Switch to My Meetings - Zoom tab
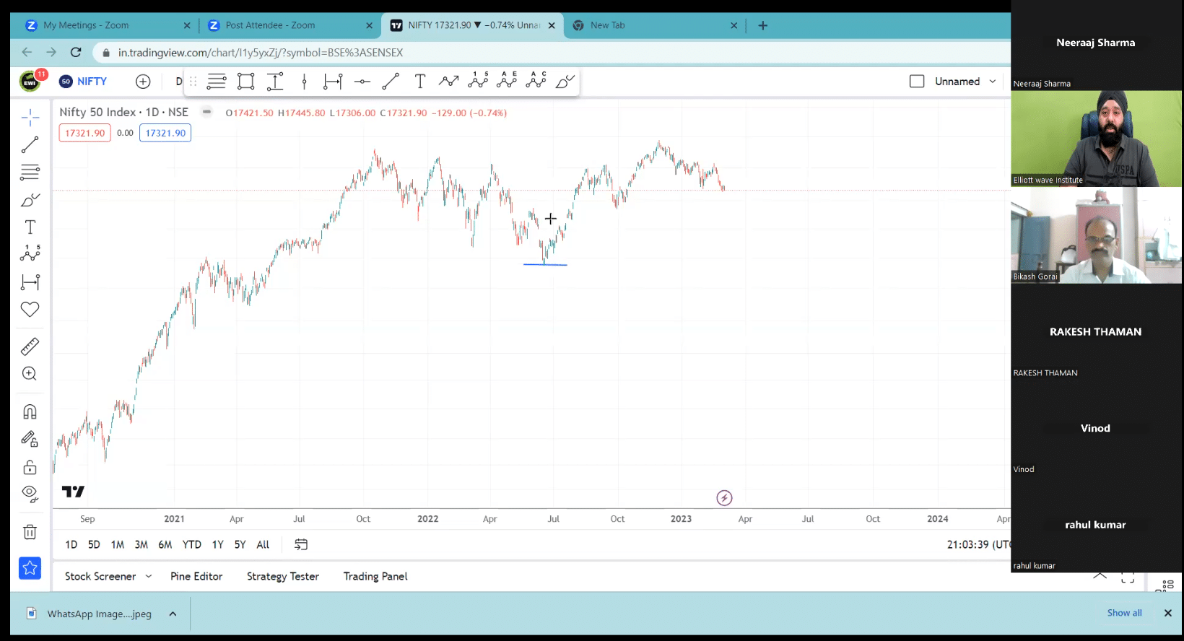The height and width of the screenshot is (641, 1184). point(107,25)
